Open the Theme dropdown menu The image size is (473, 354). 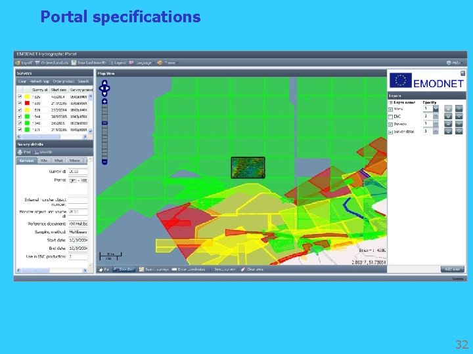[x=168, y=63]
